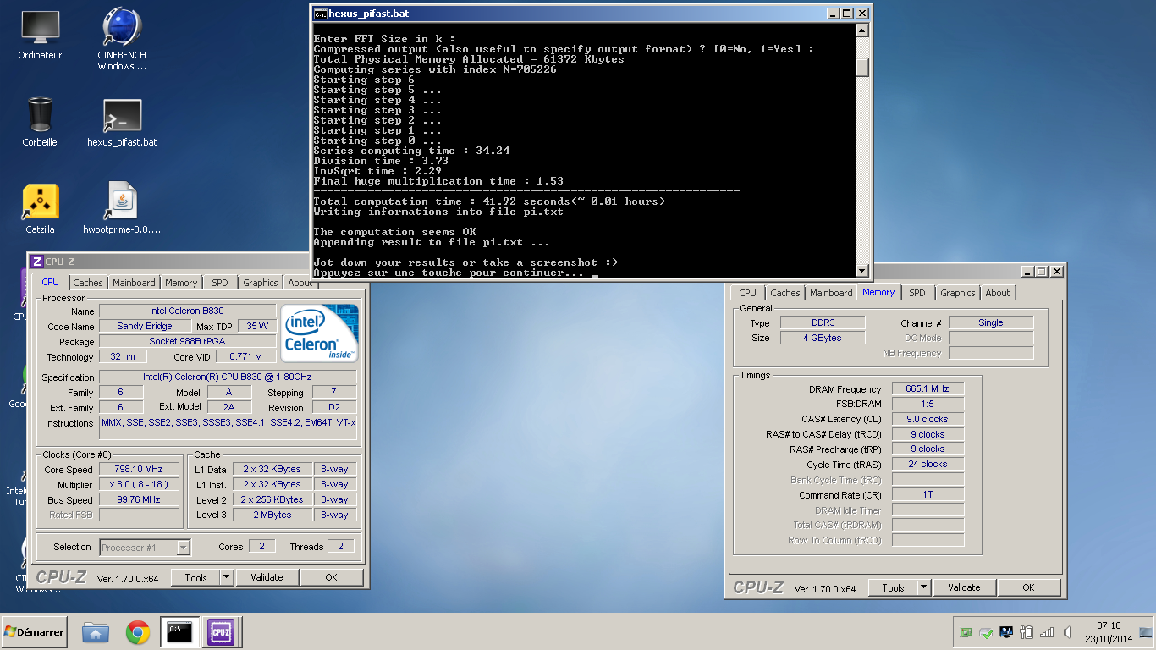Switch to CPU tab in the Memory window
Image resolution: width=1156 pixels, height=650 pixels.
click(x=747, y=293)
